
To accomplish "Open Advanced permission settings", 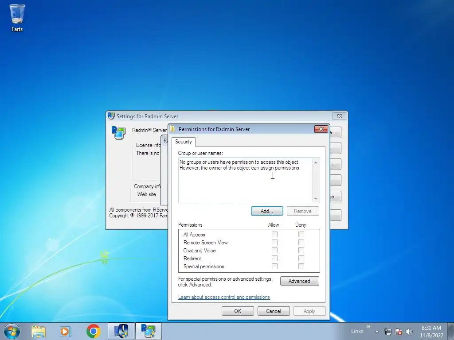I will [x=299, y=281].
